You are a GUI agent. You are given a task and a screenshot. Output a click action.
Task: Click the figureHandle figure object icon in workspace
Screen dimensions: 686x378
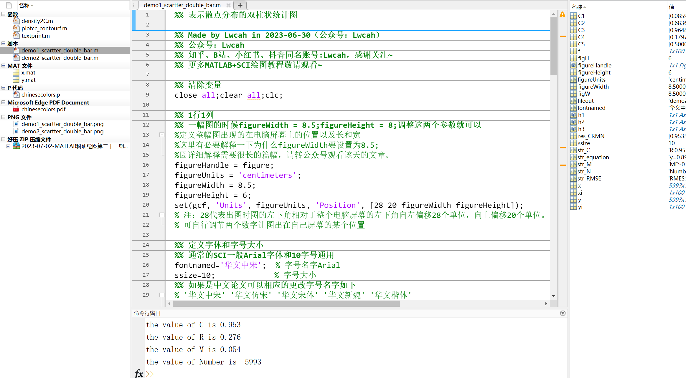[573, 65]
